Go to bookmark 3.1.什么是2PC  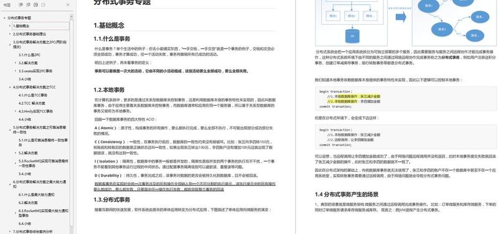pyautogui.click(x=29, y=55)
